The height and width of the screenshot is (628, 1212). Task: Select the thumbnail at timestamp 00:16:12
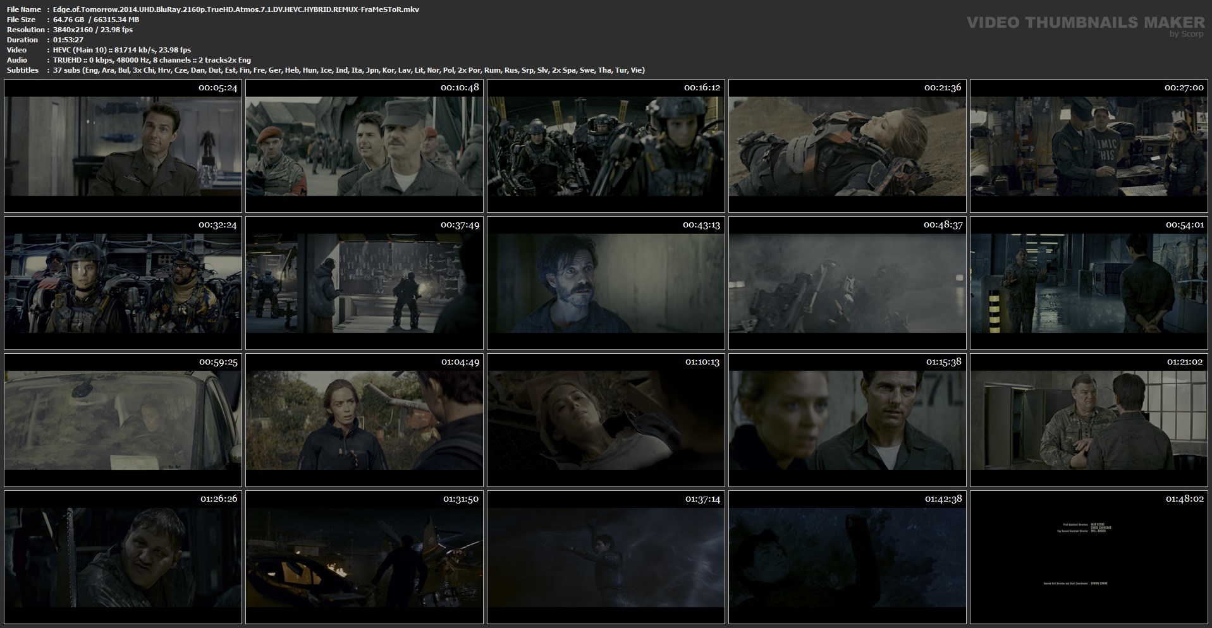click(x=606, y=146)
